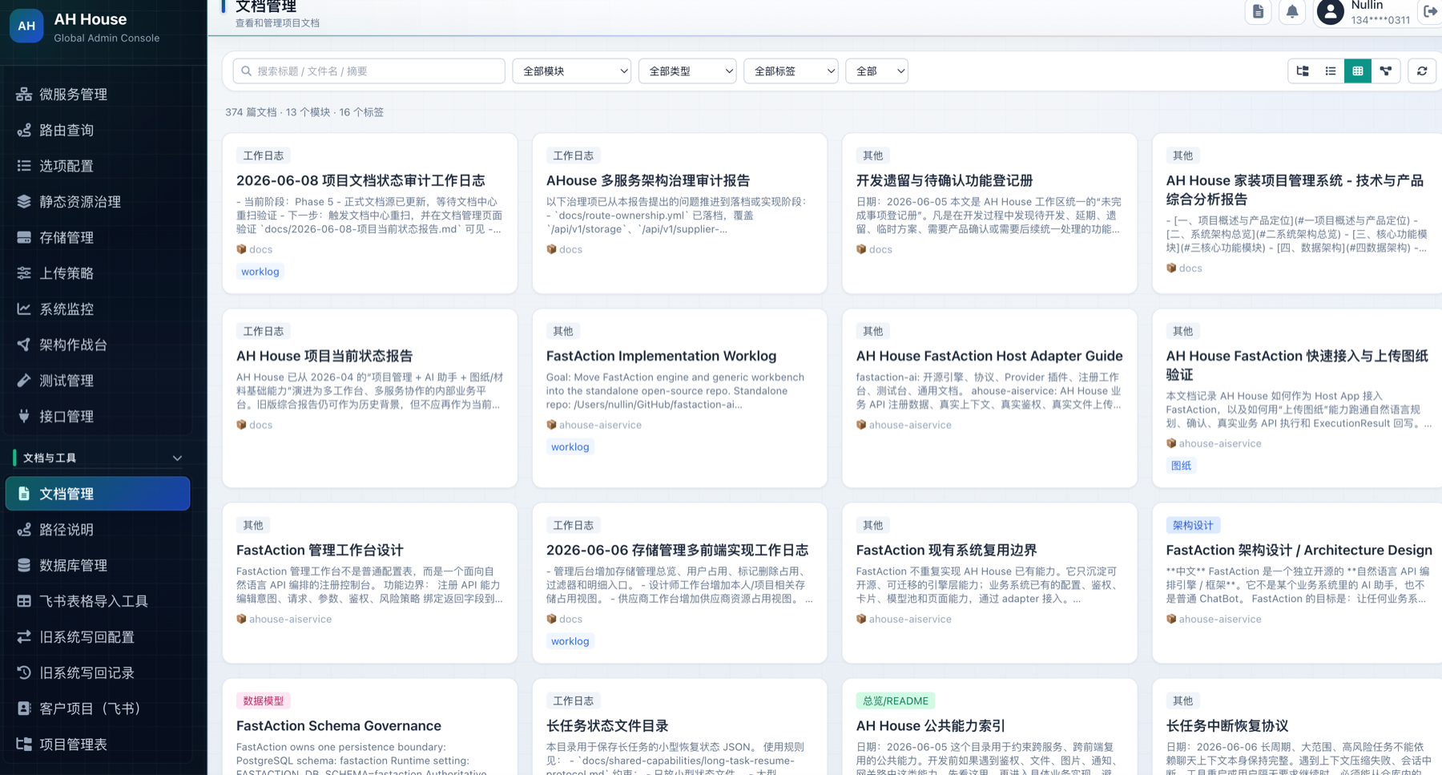Select 文档管理 in sidebar
Image resolution: width=1442 pixels, height=775 pixels.
[98, 494]
